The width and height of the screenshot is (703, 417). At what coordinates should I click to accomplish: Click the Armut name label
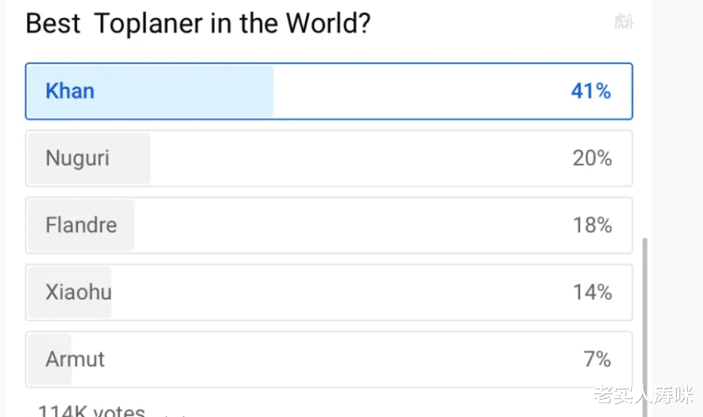point(75,359)
